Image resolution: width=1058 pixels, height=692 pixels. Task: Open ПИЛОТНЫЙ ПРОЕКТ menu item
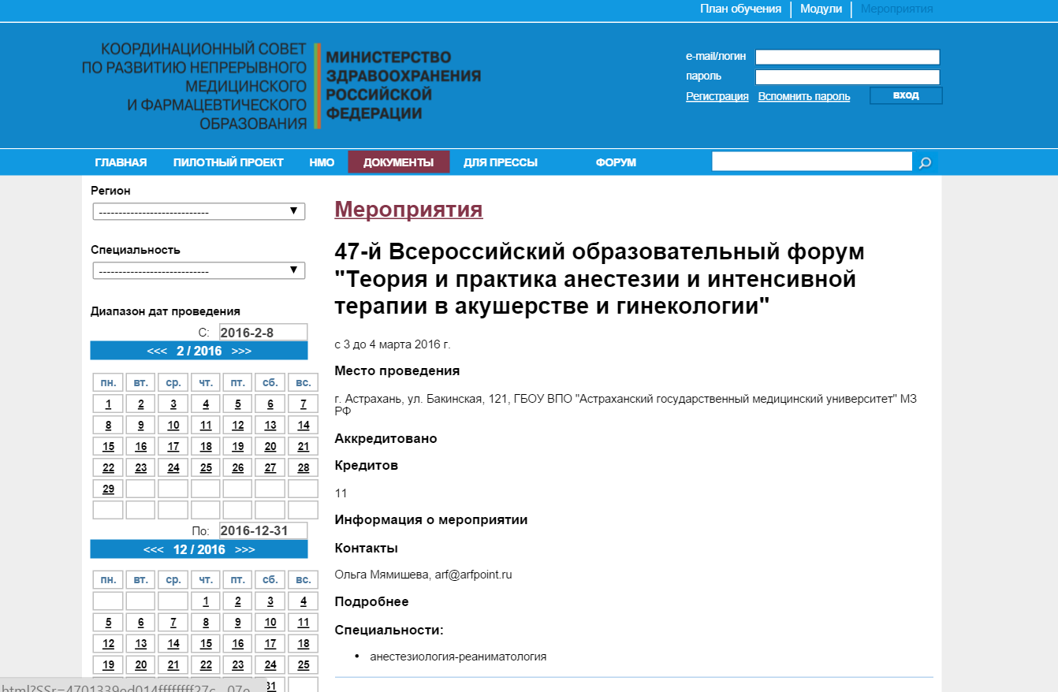coord(229,162)
